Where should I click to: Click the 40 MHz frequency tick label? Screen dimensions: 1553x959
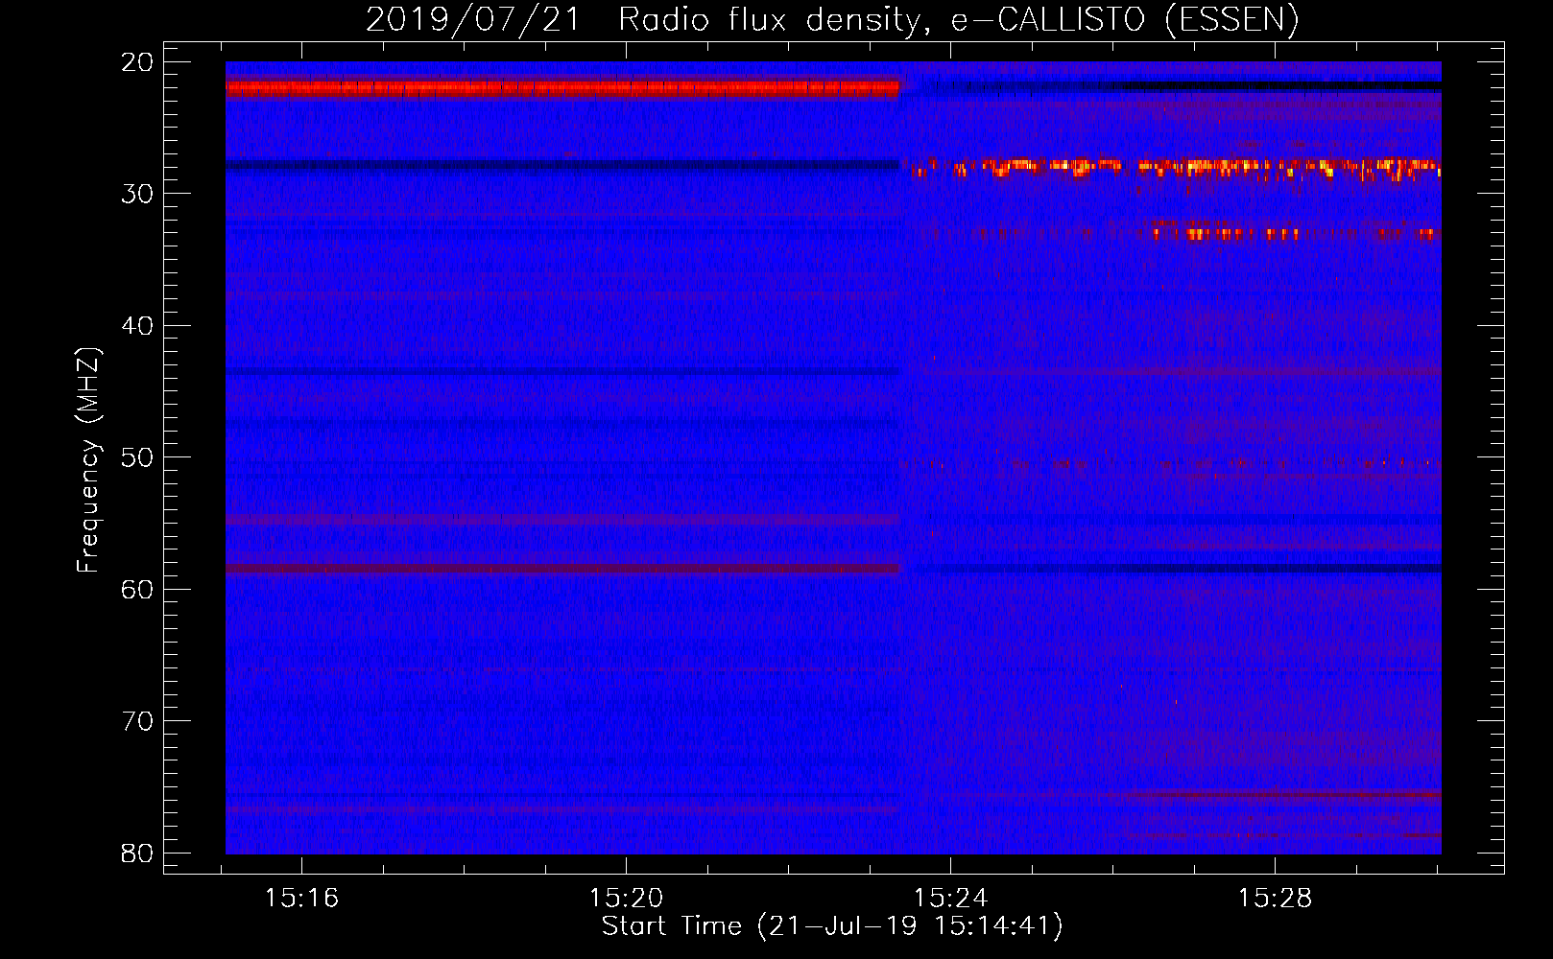pyautogui.click(x=137, y=326)
